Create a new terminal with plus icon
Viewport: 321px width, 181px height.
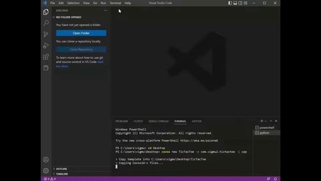(x=261, y=121)
